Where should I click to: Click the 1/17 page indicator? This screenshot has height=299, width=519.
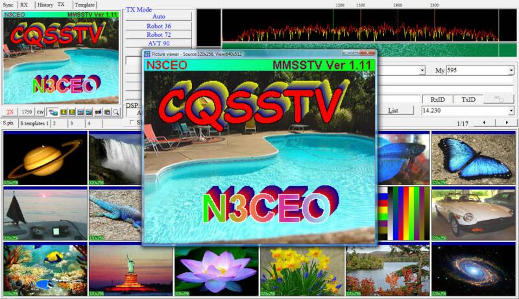[463, 123]
